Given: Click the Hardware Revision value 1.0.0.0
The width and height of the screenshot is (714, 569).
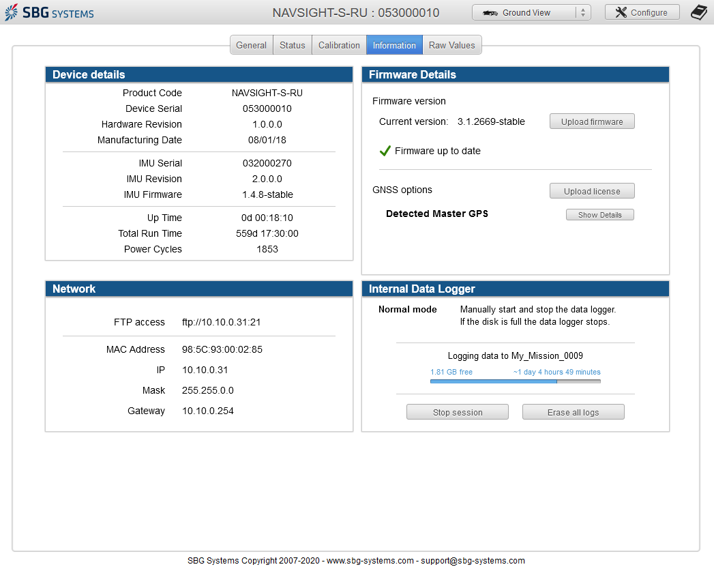Looking at the screenshot, I should click(x=267, y=124).
